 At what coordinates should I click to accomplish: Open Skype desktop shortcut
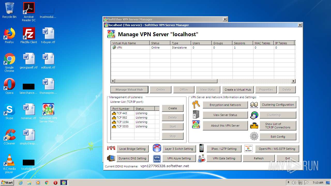click(9, 112)
